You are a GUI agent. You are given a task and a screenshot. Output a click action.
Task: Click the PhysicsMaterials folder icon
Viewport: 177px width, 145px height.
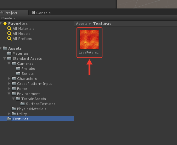(14, 109)
